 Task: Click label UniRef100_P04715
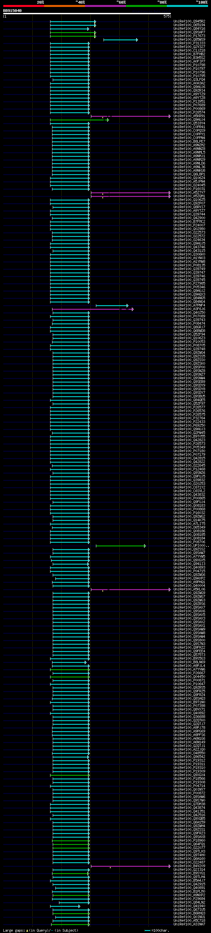point(184,571)
